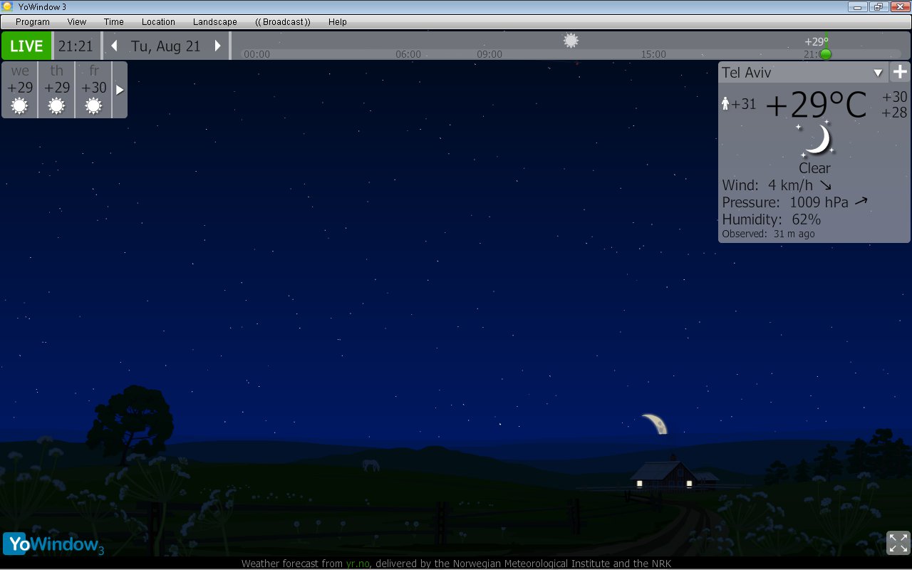The height and width of the screenshot is (570, 912).
Task: Click the YoWindow logo in corner
Action: (53, 544)
